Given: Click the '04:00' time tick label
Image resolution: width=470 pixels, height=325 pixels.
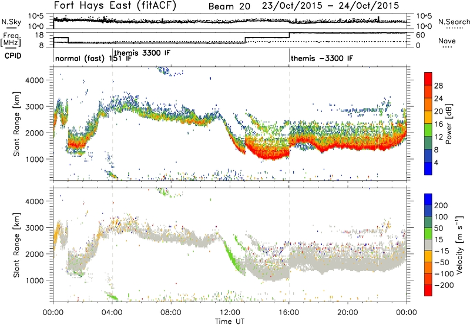Looking at the screenshot, I should coord(112,313).
